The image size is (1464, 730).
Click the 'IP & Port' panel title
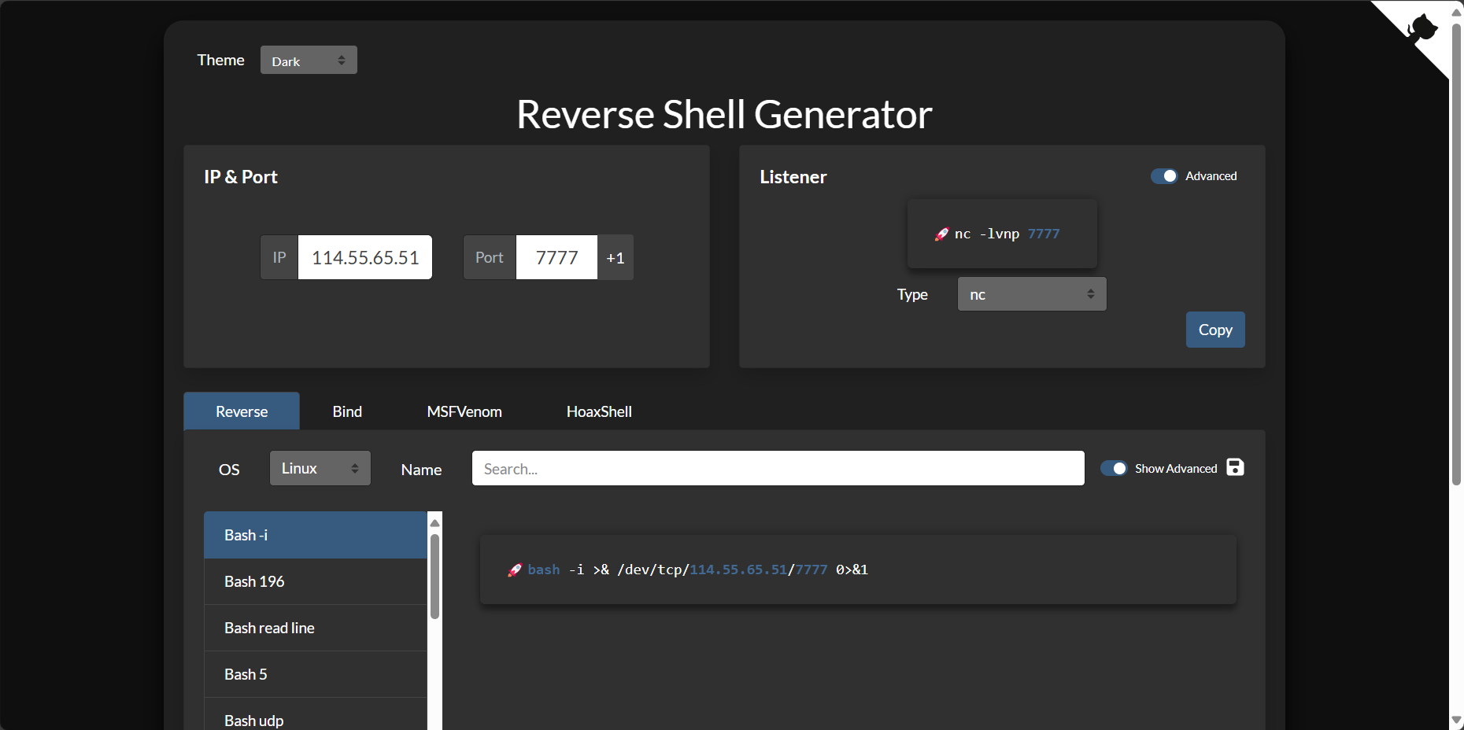[x=241, y=177]
